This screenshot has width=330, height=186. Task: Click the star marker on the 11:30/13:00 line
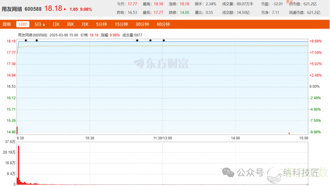point(164,40)
